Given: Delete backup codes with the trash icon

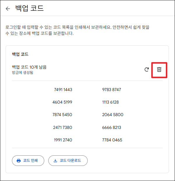Looking at the screenshot, I should [x=159, y=70].
